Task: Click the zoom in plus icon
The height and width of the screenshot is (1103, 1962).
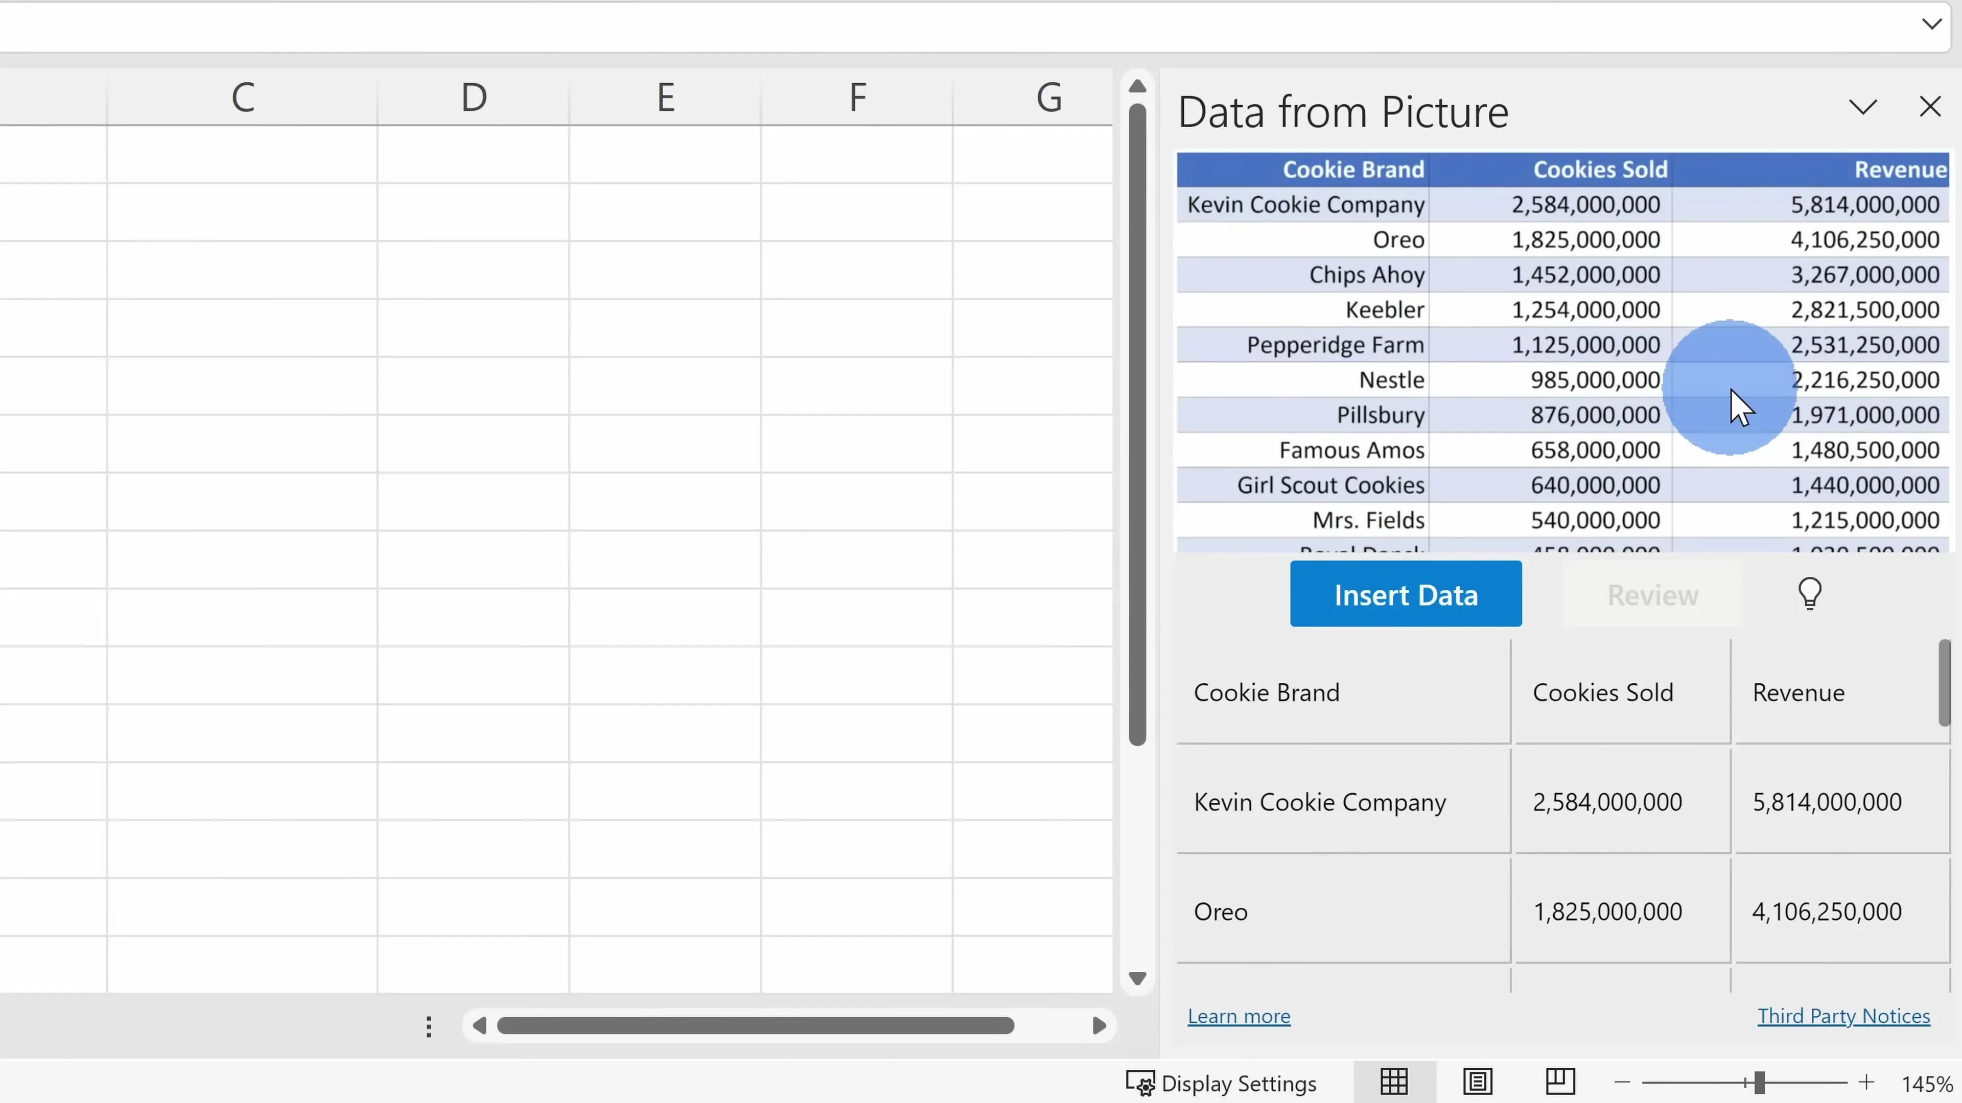Action: (x=1866, y=1083)
